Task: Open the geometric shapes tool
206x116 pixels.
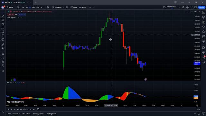Action: 3,32
